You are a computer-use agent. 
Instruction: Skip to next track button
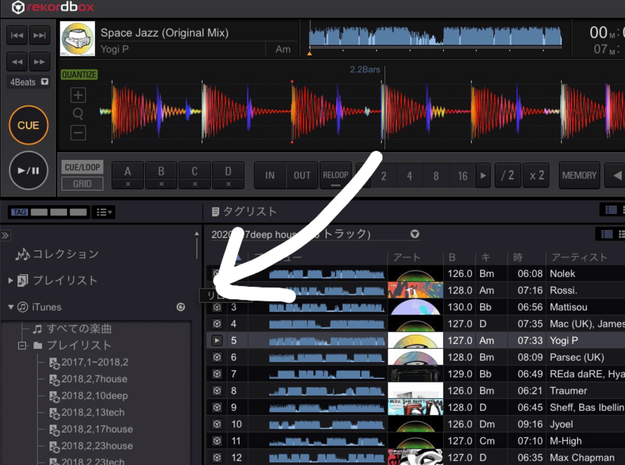(40, 35)
